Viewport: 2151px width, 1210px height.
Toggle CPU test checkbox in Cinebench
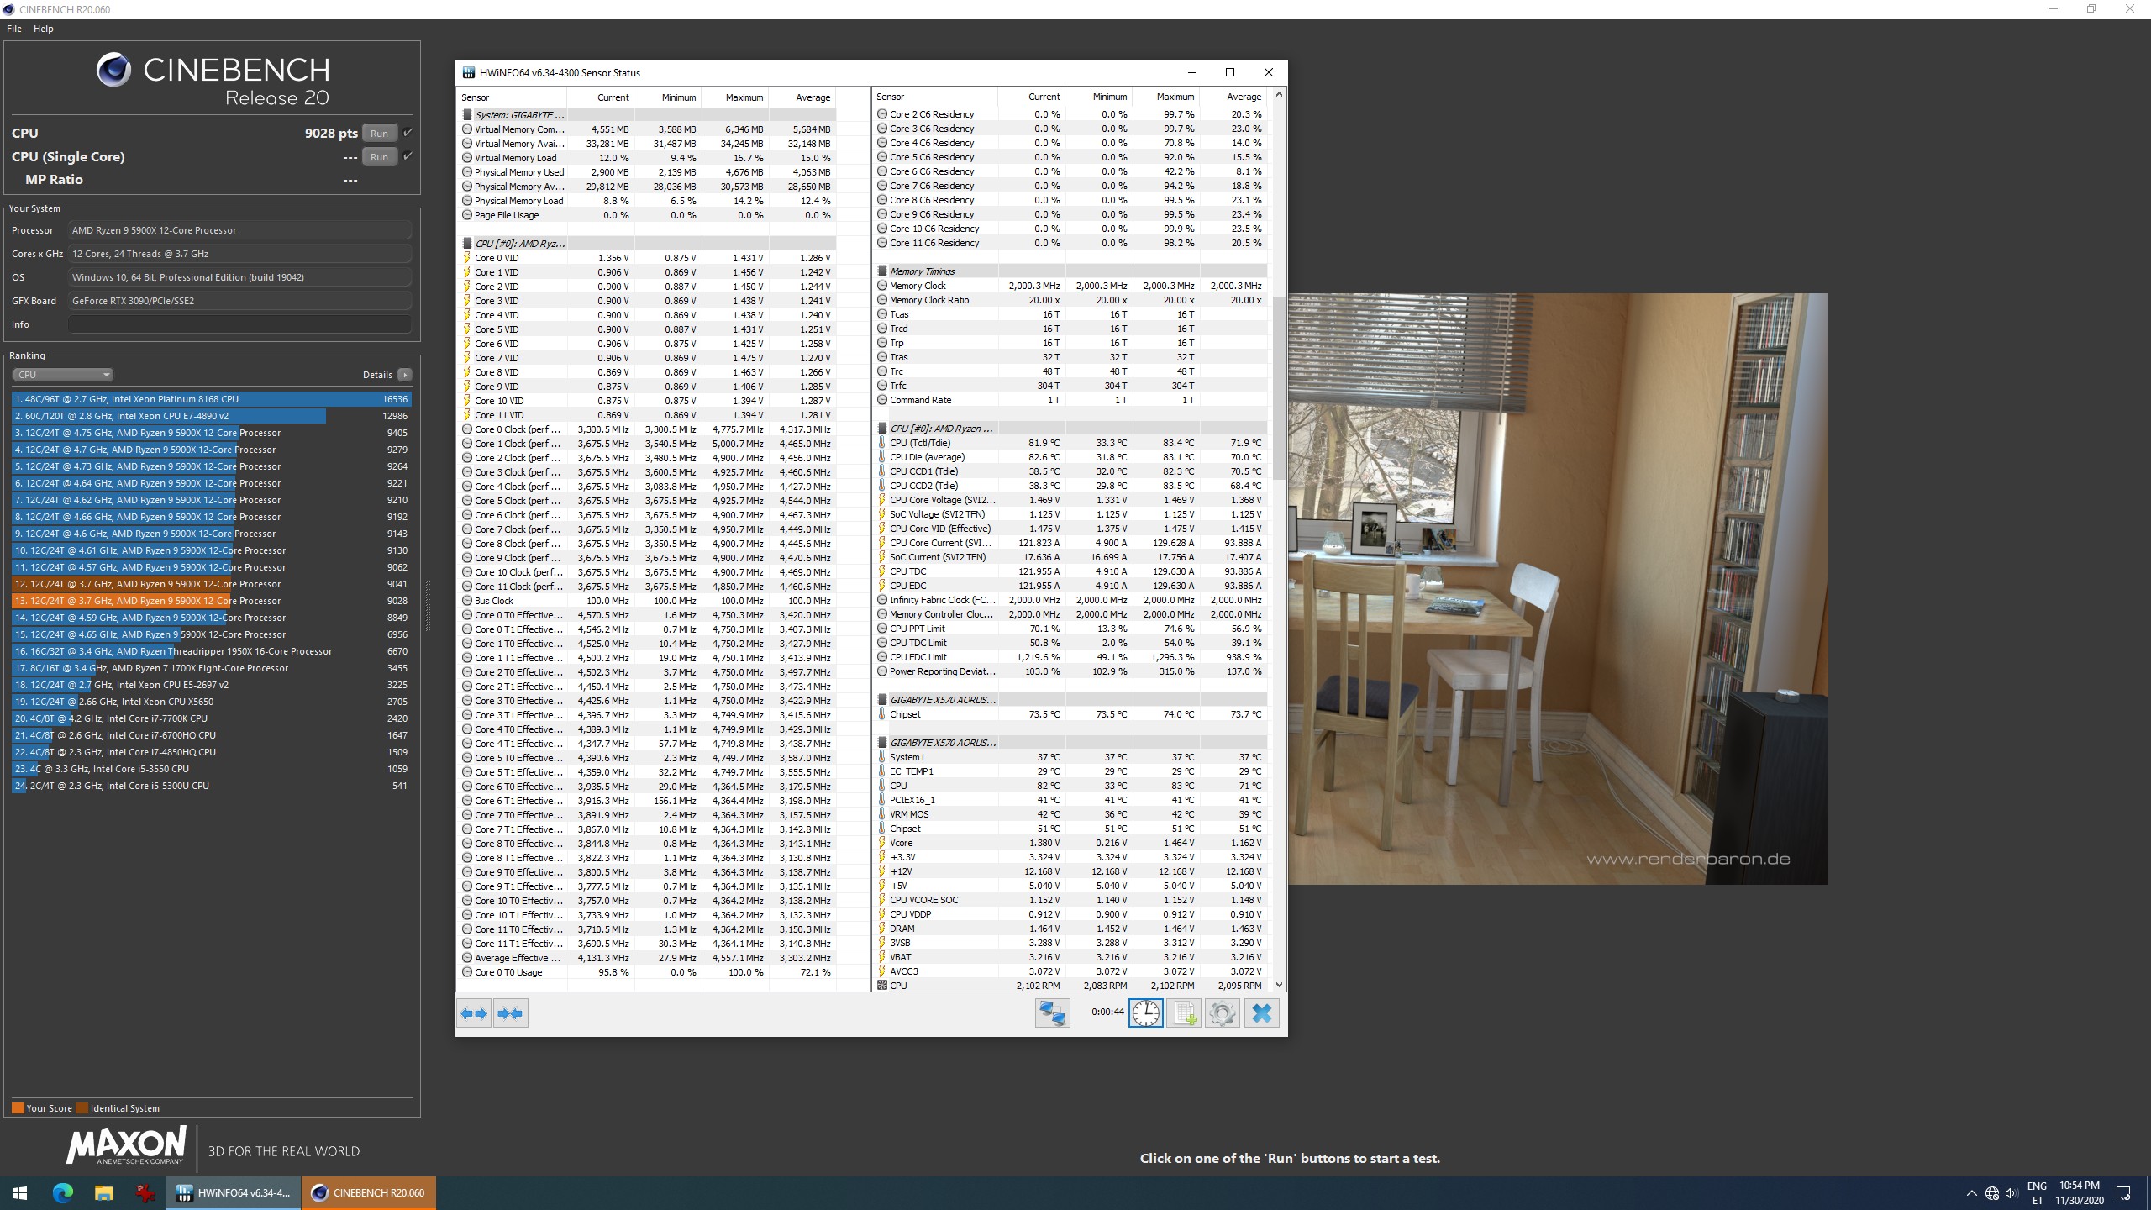tap(408, 133)
